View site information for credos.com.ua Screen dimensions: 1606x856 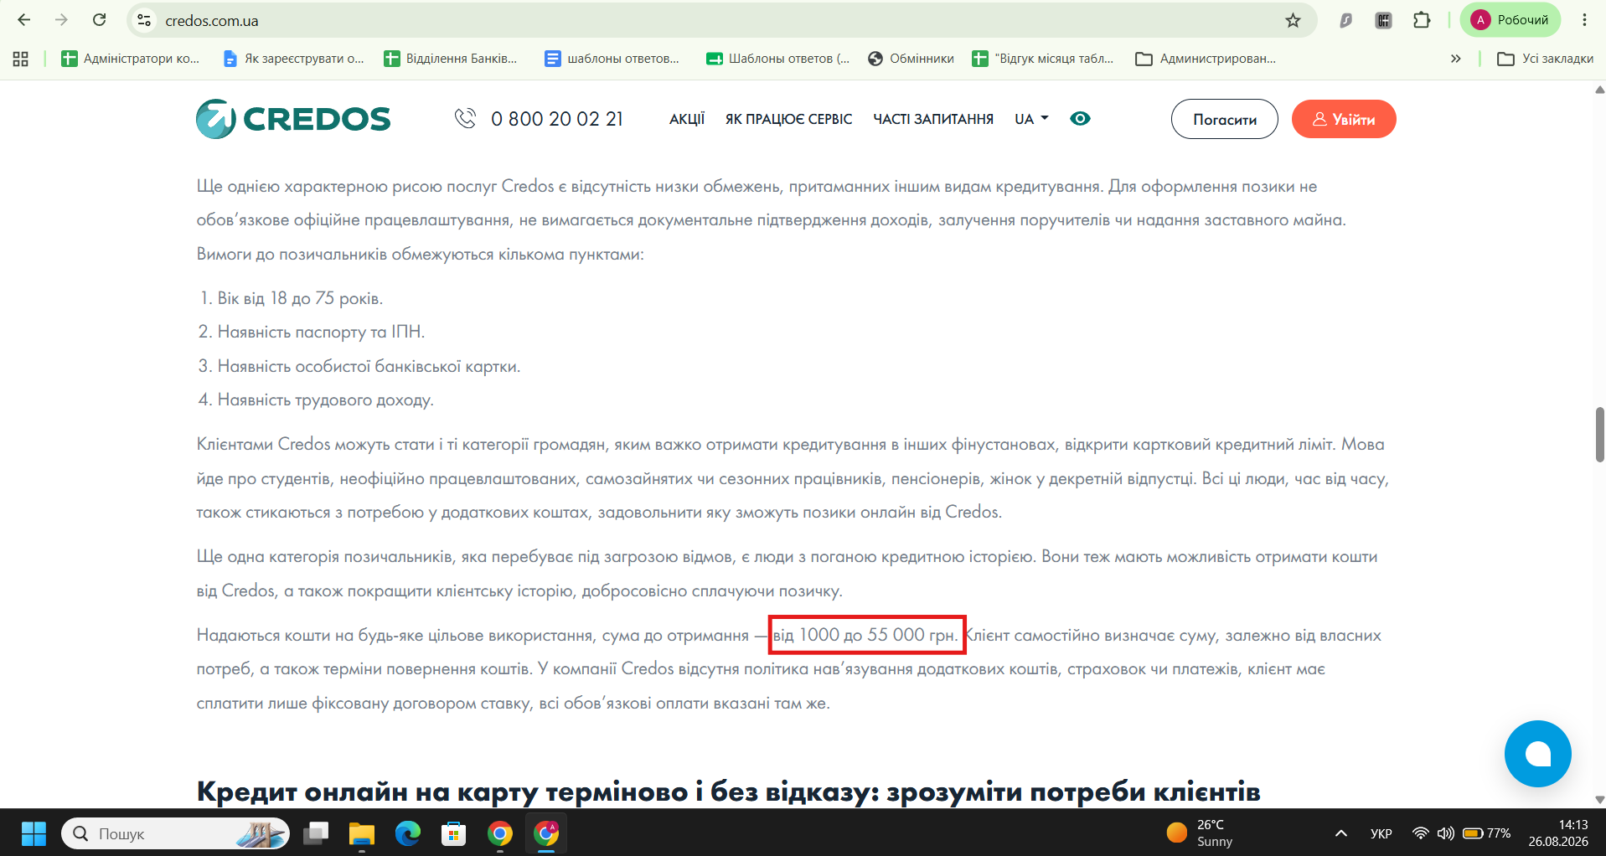pos(144,20)
